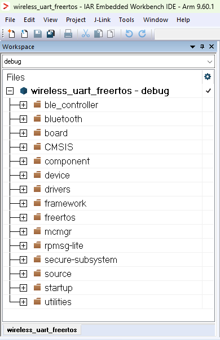This screenshot has width=220, height=340.
Task: Click the Print toolbar icon
Action: [x=68, y=34]
